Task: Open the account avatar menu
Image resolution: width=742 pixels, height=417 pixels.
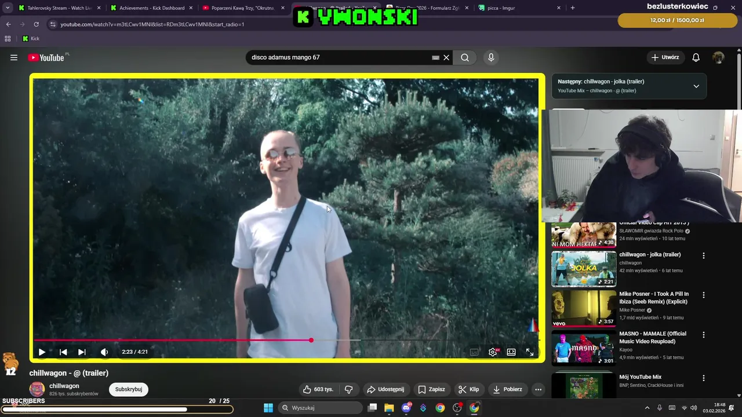Action: point(718,57)
